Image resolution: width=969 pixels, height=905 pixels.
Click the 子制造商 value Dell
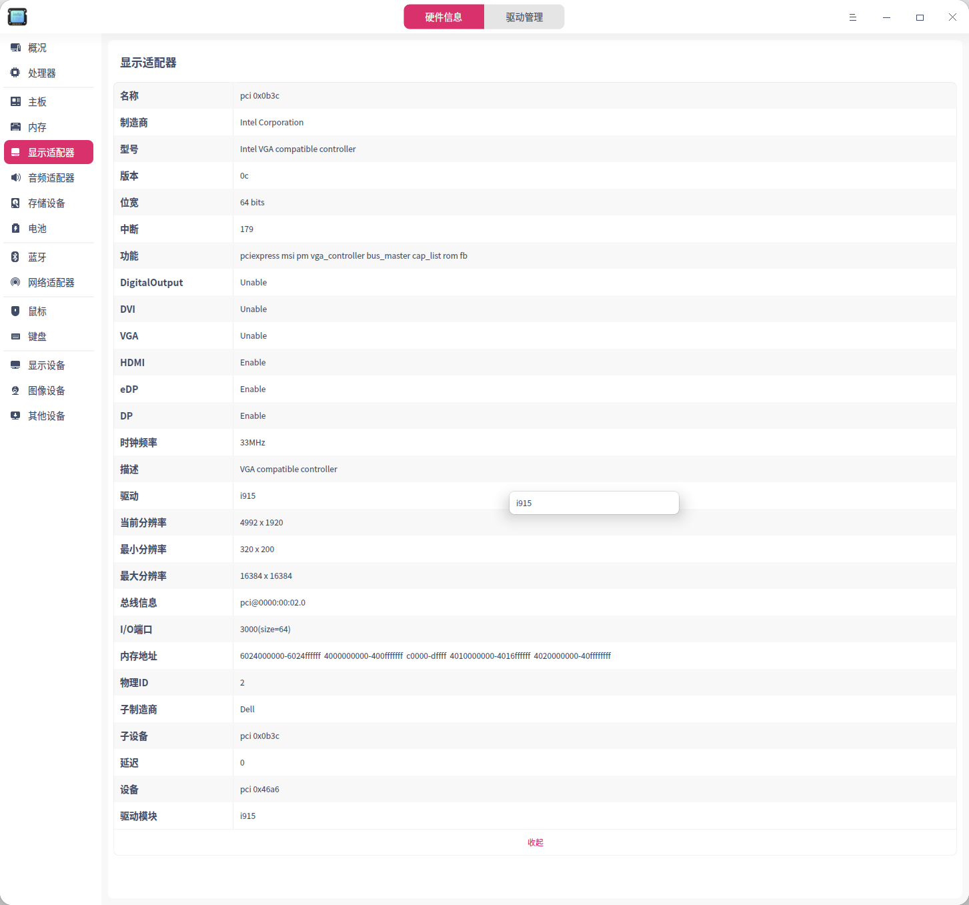[247, 709]
